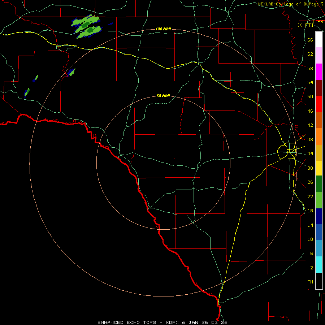Viewport: 325px width, 325px height.
Task: Click the "TOPS" legend heading
Action: tap(317, 22)
